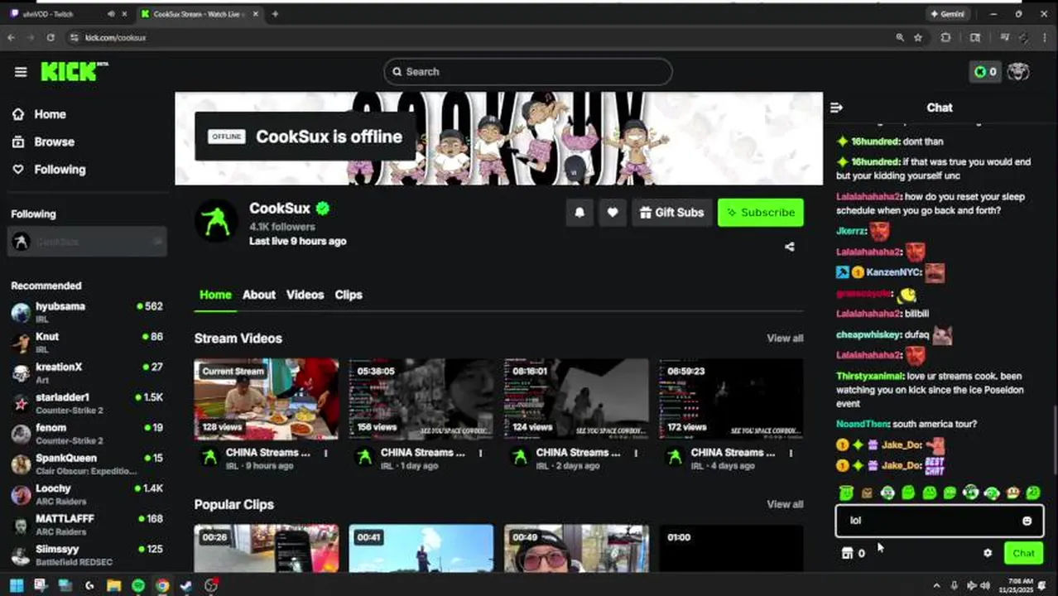Click the Kick search box
1058x596 pixels.
click(528, 72)
